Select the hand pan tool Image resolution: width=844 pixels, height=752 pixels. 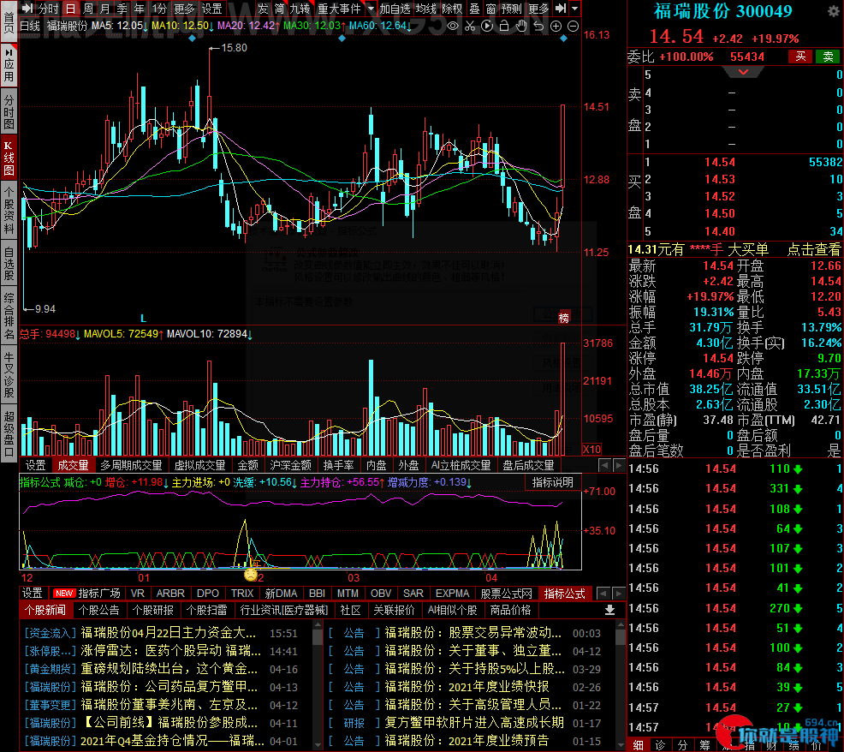(x=521, y=26)
